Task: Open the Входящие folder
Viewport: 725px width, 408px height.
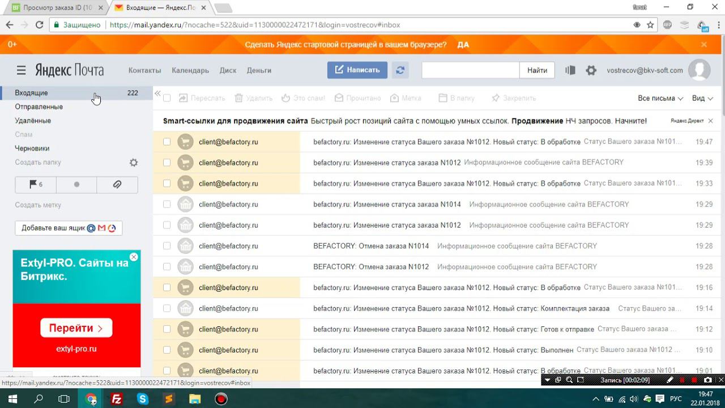Action: coord(76,93)
